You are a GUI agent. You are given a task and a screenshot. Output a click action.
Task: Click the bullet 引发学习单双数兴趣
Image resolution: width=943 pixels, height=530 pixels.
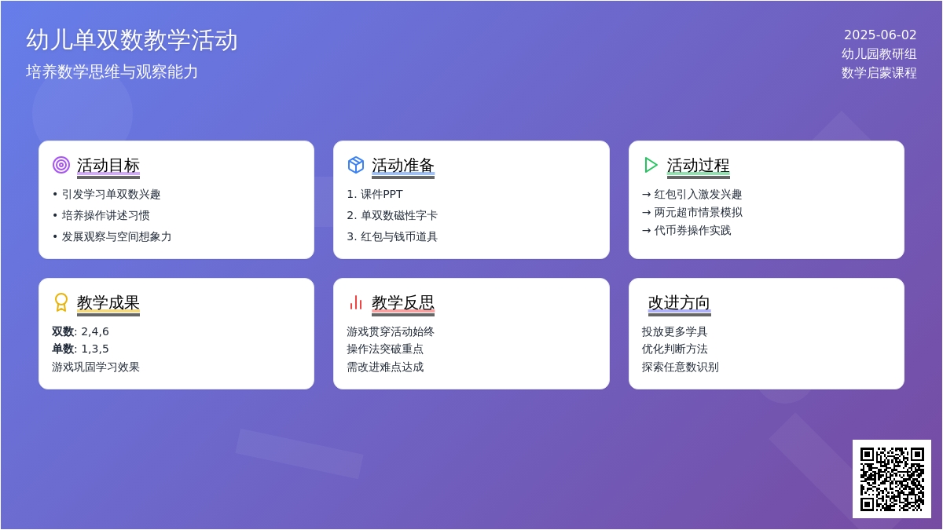click(106, 194)
